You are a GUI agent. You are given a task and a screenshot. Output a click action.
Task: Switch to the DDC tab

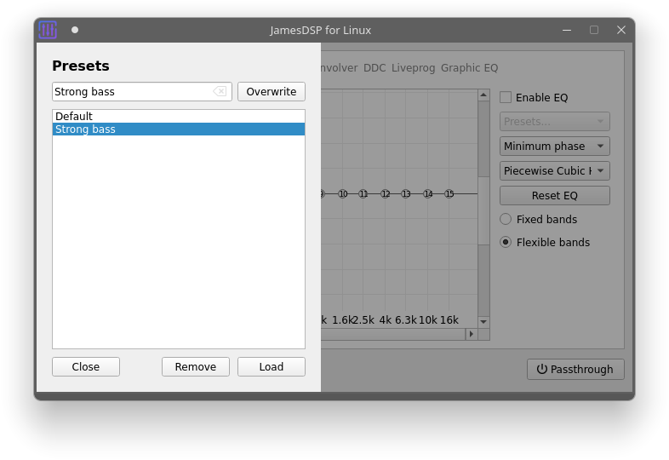375,68
